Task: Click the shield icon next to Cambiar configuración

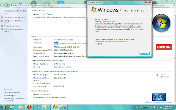Action: (157, 75)
